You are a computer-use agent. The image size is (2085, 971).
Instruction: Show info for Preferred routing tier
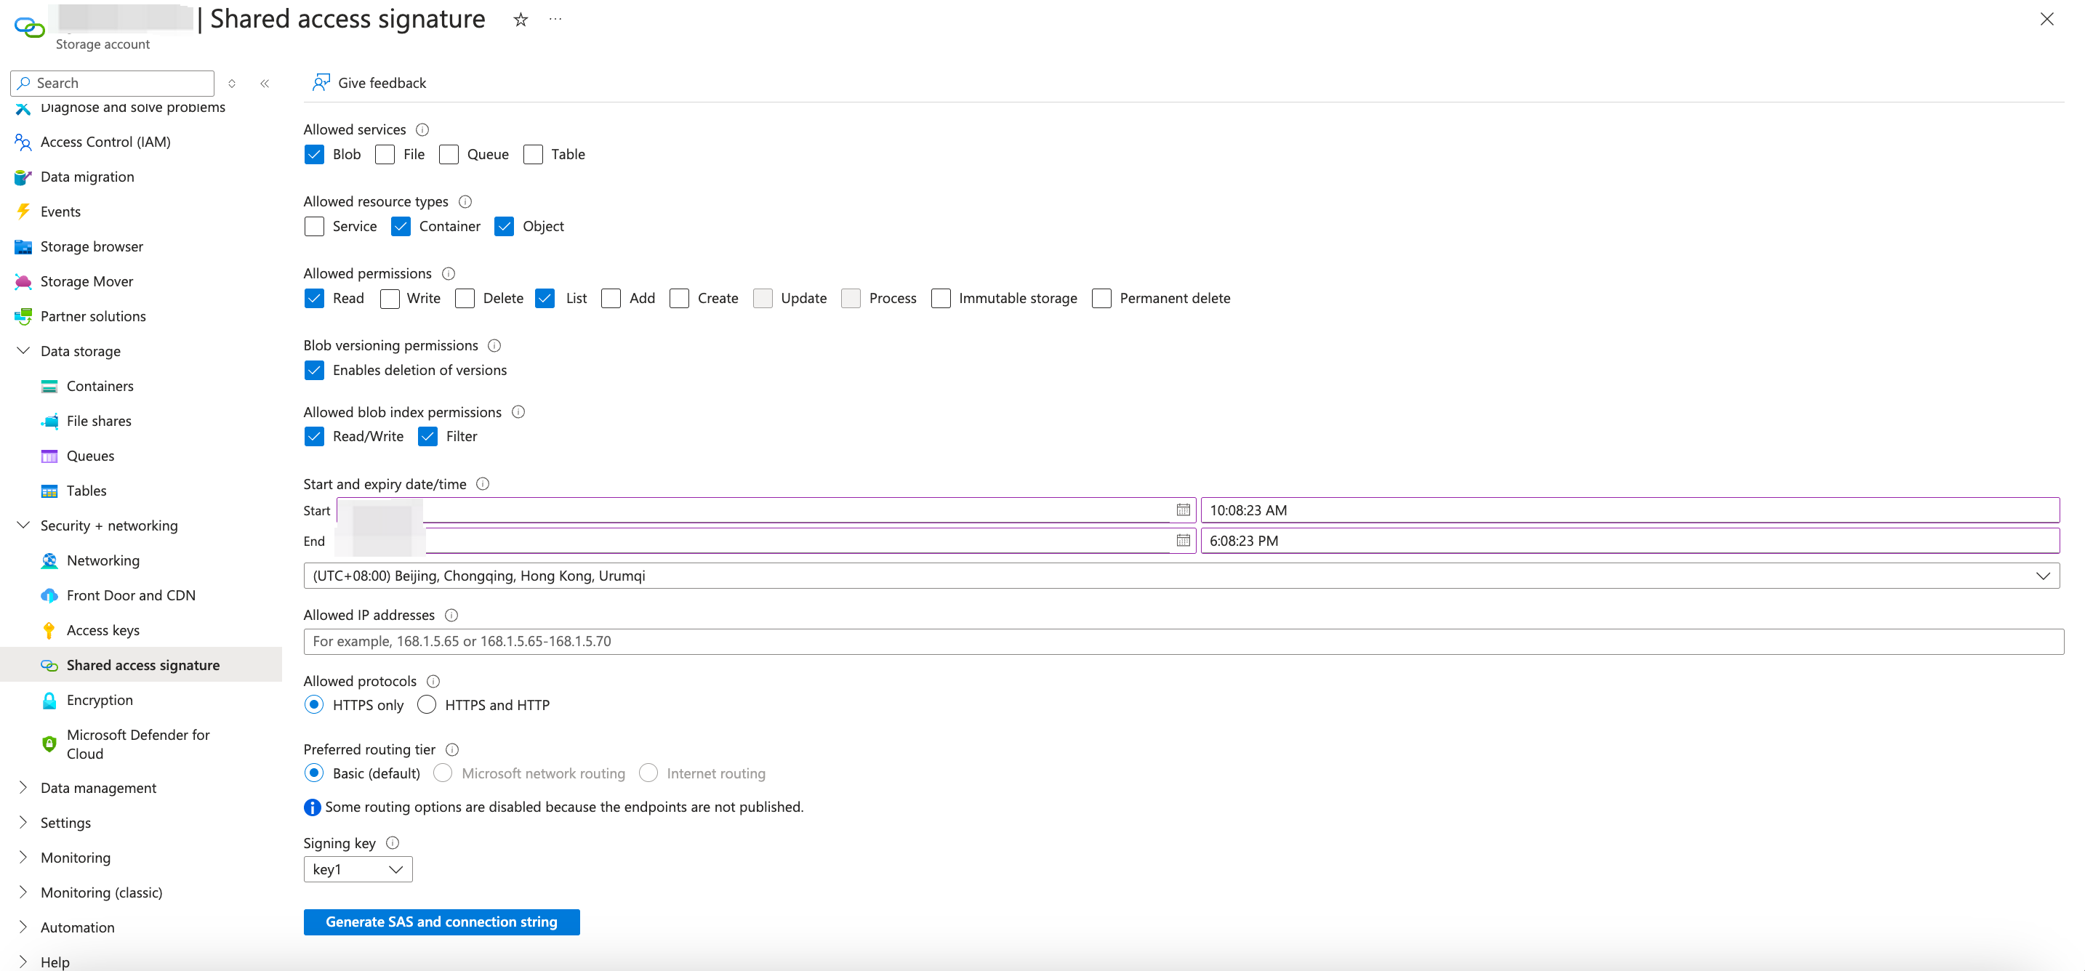coord(452,749)
